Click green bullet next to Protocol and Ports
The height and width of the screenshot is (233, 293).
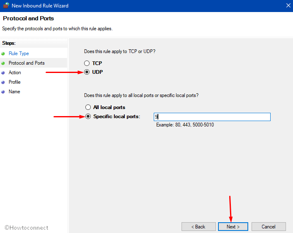[3, 63]
